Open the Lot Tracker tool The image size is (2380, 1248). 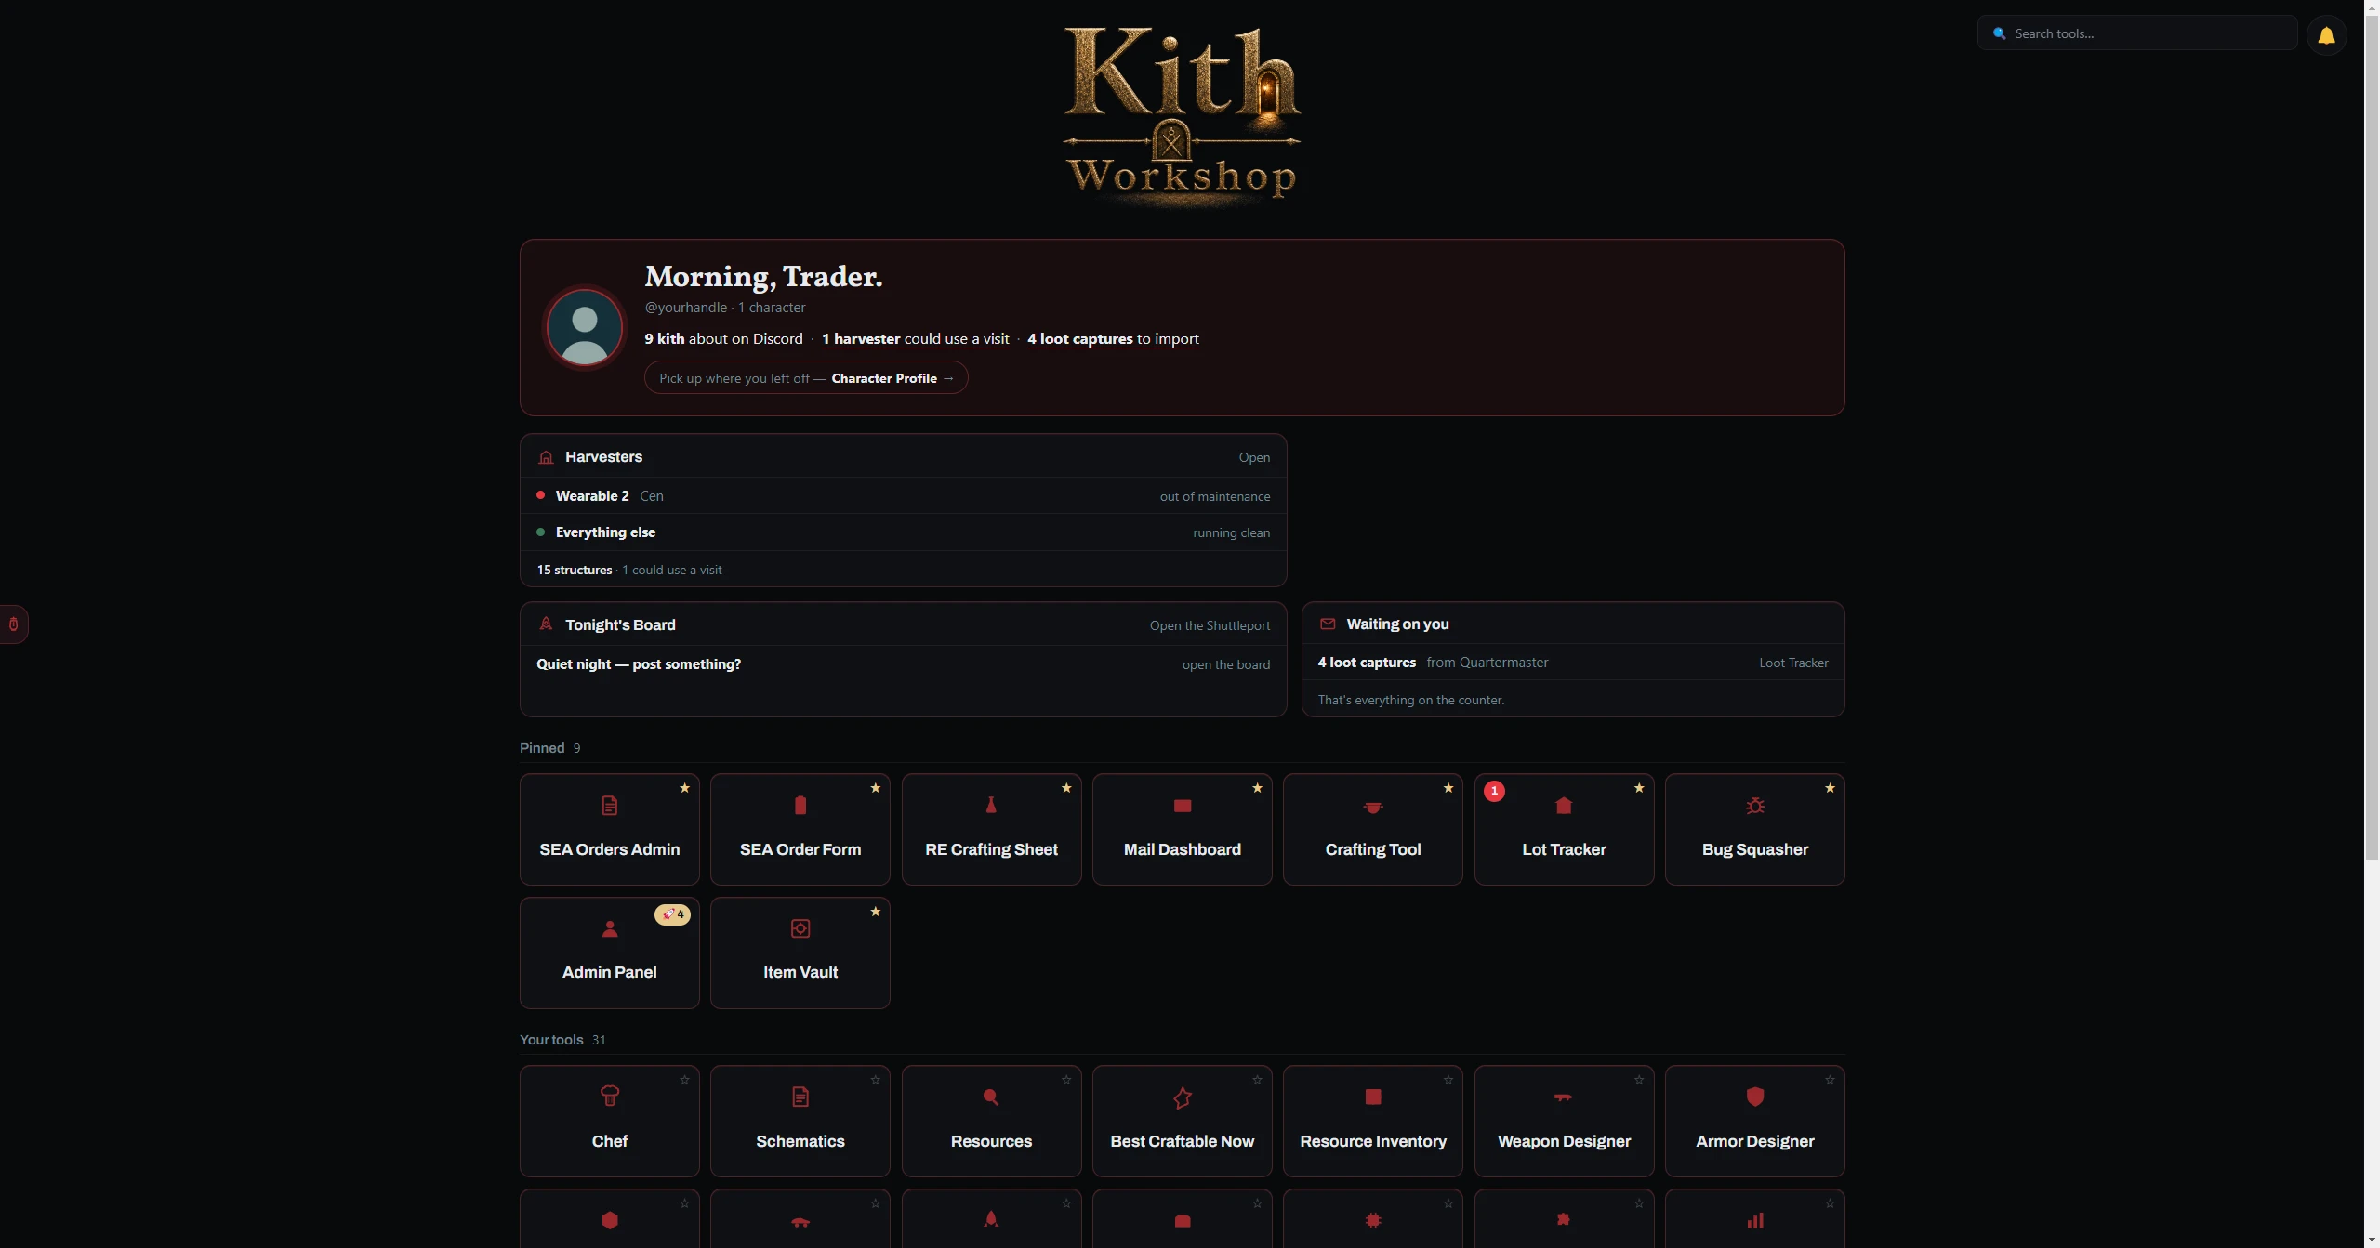coord(1564,829)
